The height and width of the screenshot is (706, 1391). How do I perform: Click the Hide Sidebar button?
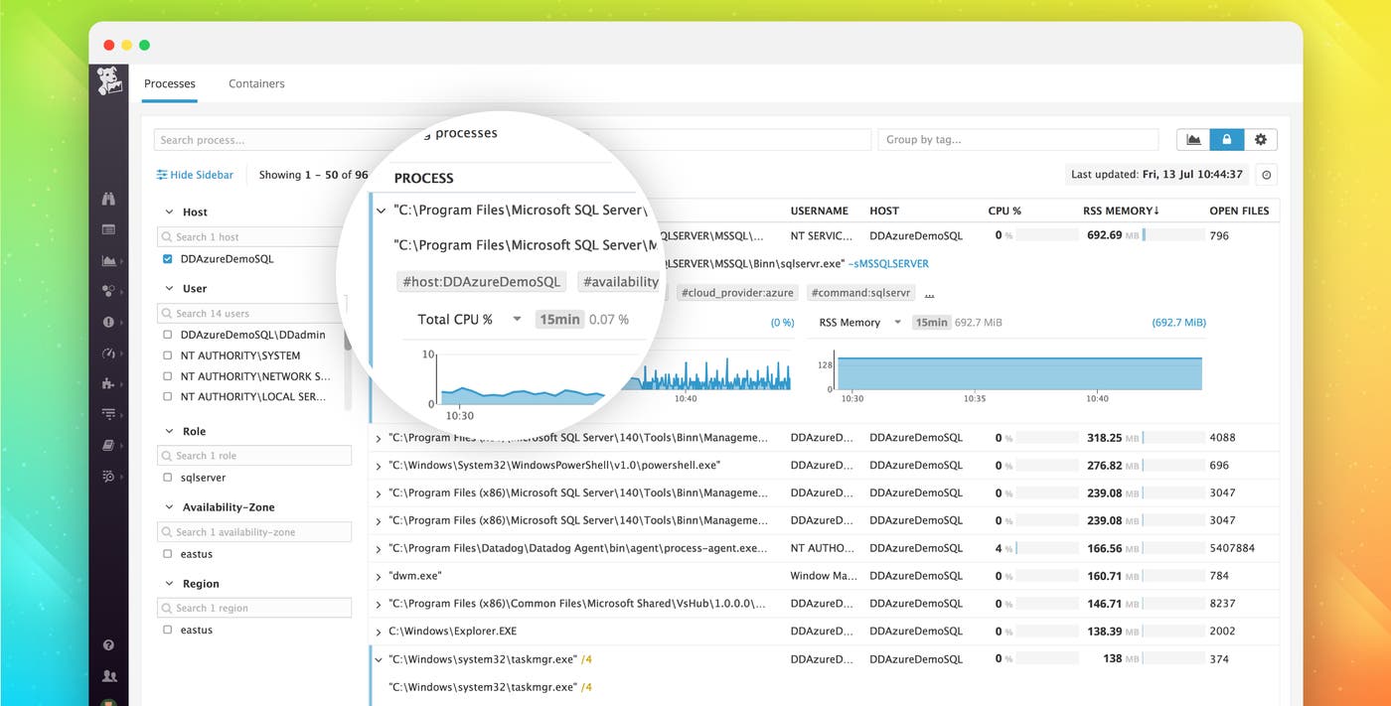(x=195, y=174)
